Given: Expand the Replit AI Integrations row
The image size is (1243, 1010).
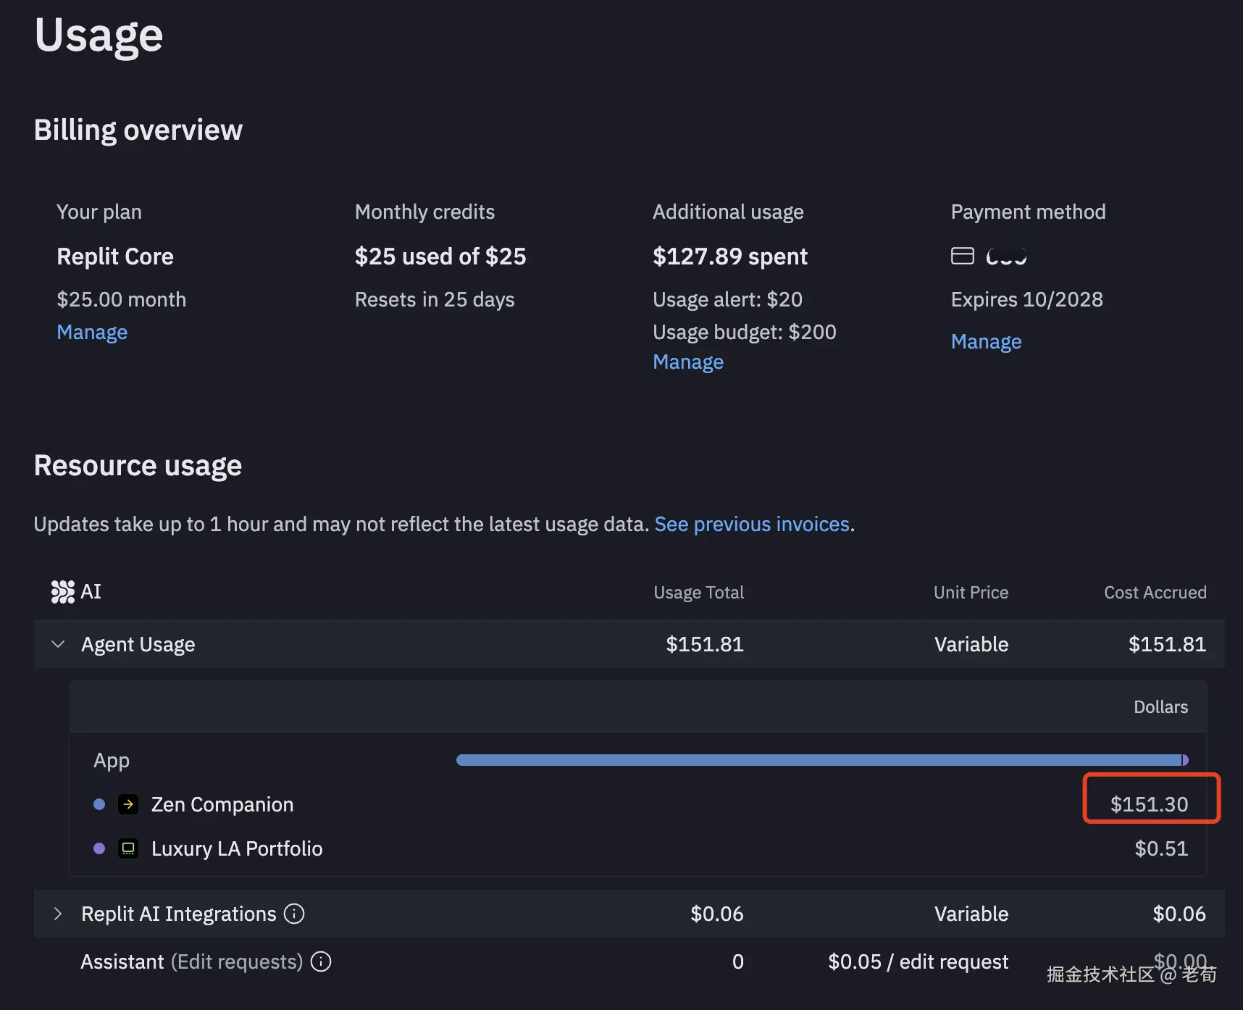Looking at the screenshot, I should (58, 914).
